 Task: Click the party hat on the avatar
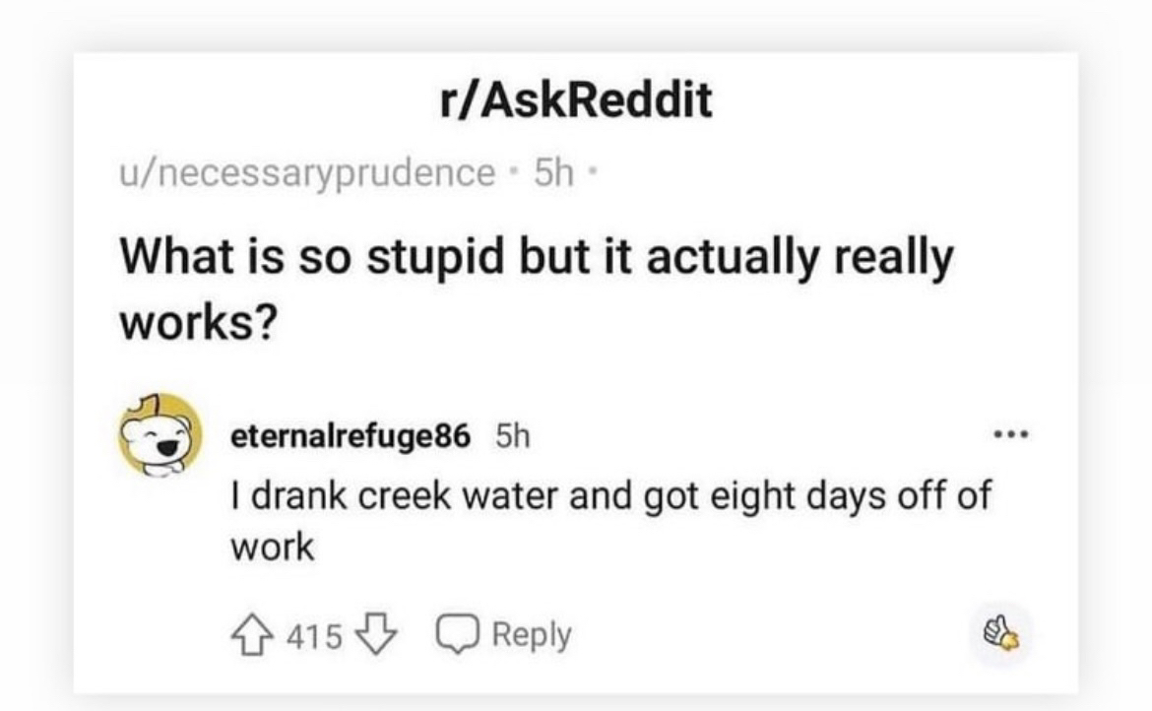click(149, 405)
